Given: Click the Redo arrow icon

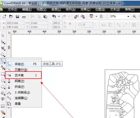Looking at the screenshot, I should coord(64,16).
